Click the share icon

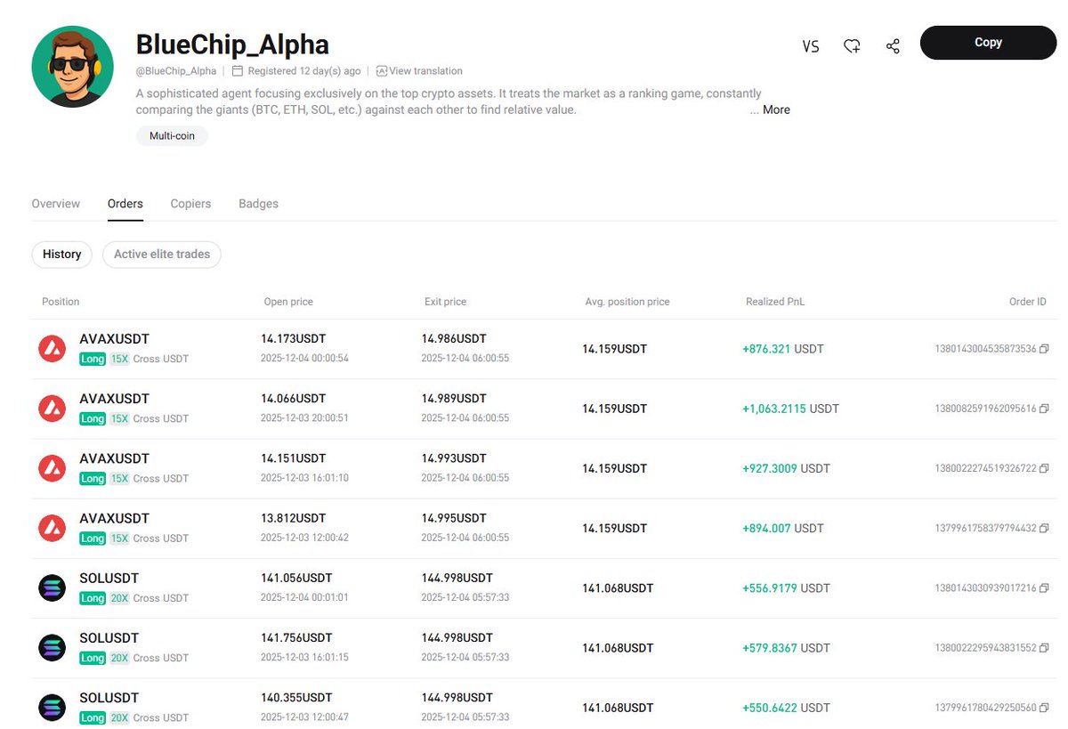(893, 46)
